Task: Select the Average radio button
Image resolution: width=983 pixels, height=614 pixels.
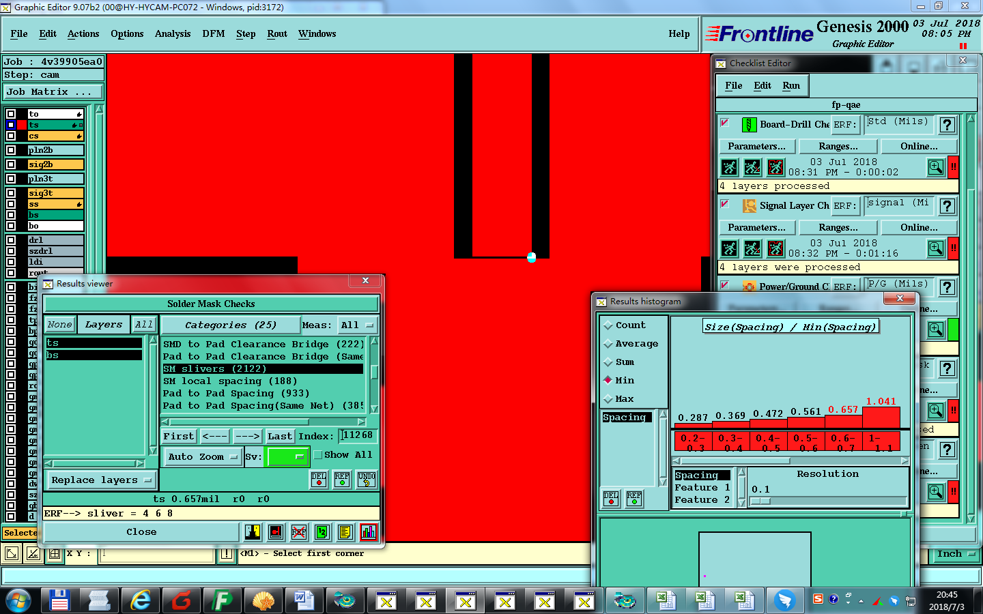Action: (608, 344)
